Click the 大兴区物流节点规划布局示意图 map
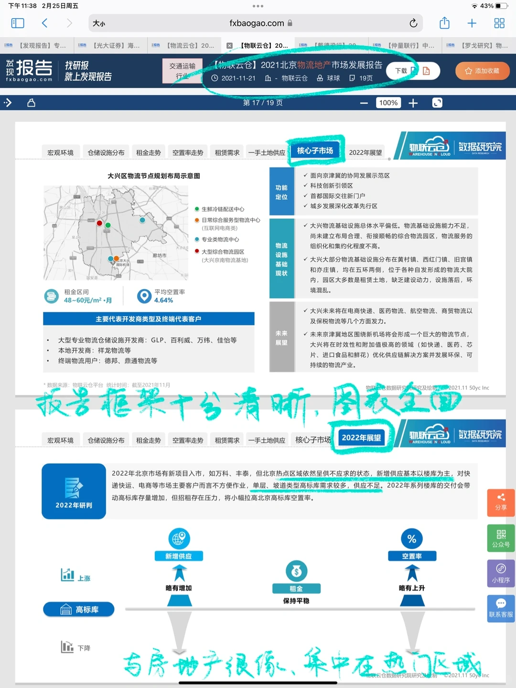This screenshot has height=688, width=516. 116,233
